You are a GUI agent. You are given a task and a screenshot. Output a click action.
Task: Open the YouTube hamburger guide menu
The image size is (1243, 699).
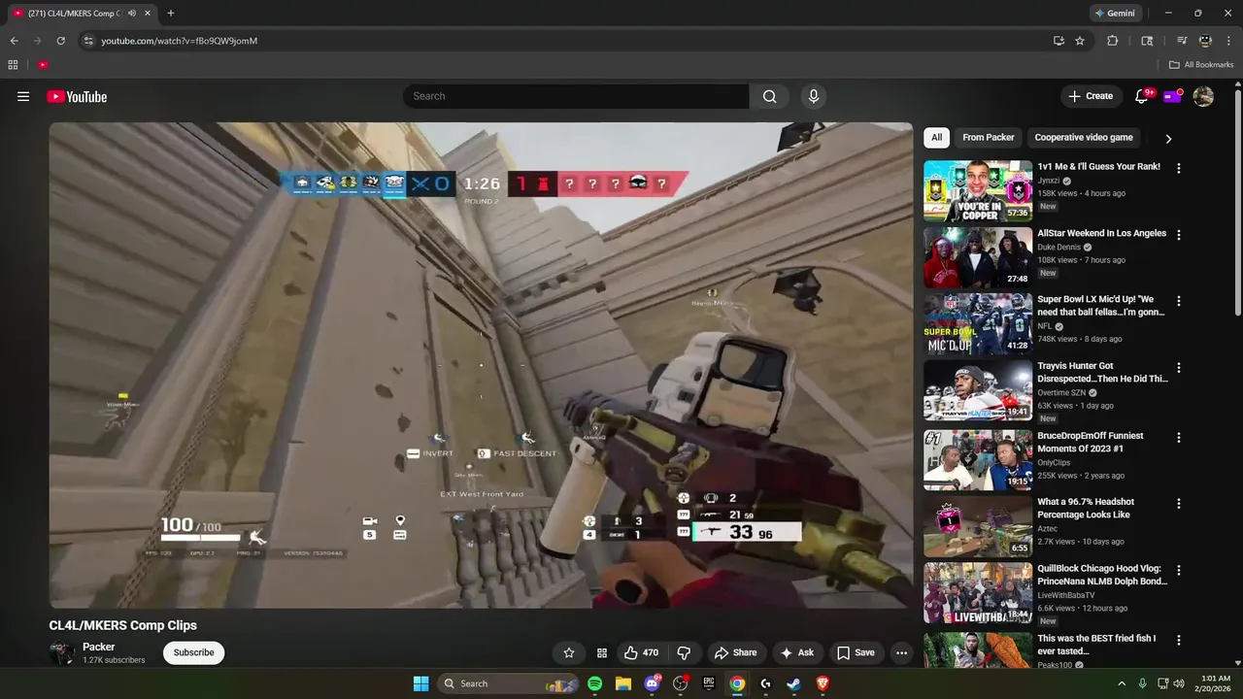click(23, 96)
